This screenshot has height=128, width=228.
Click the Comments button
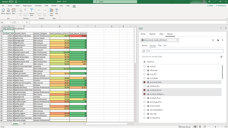point(221,6)
